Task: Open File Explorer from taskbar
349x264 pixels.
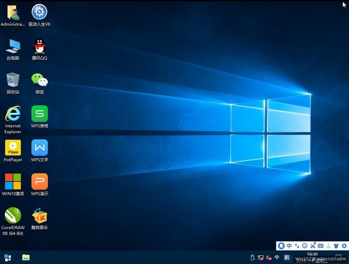Action: [26, 257]
